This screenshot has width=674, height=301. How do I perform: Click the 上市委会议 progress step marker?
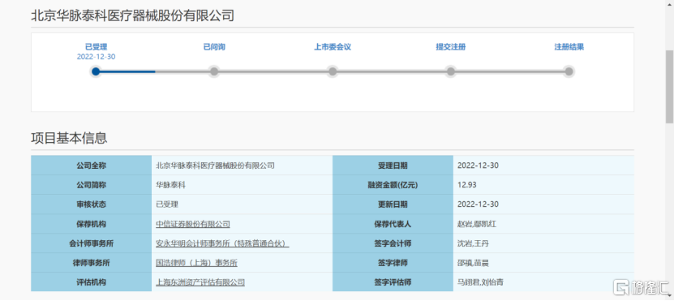[x=333, y=71]
